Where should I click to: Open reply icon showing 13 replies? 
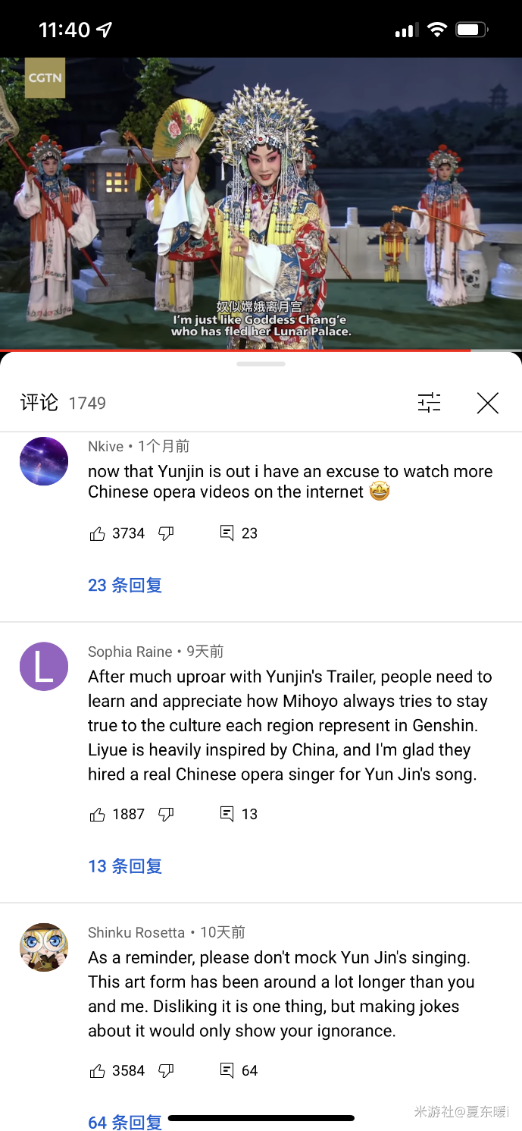(x=227, y=814)
